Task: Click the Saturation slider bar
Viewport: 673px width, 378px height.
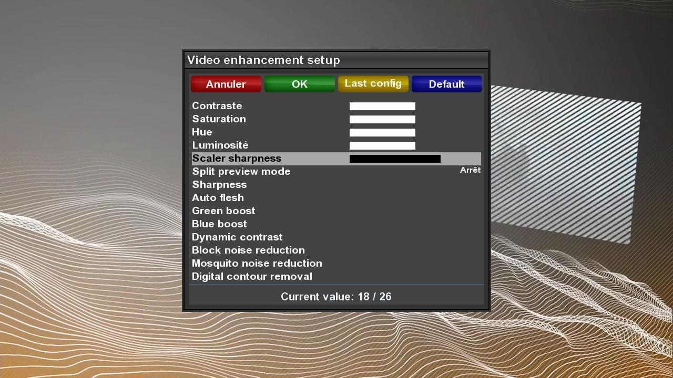Action: (382, 120)
